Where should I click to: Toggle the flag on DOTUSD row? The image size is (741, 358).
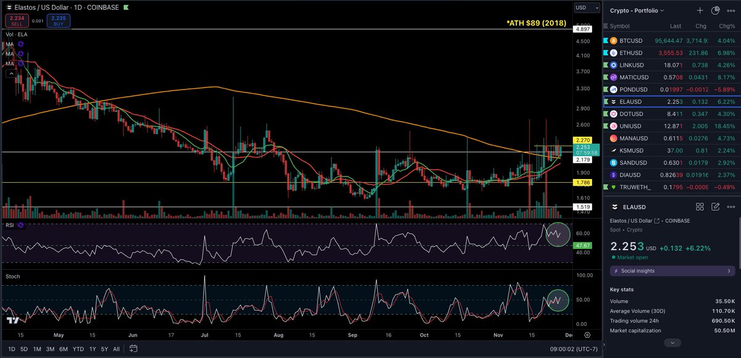coord(606,114)
